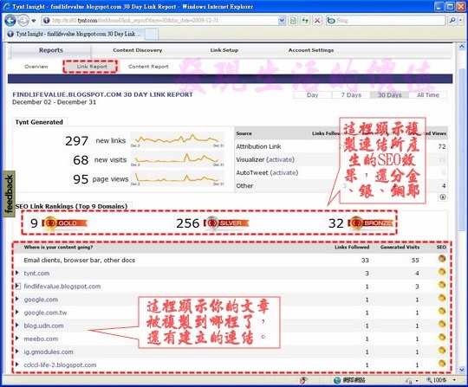Go back with the browser Back arrow
468x387 pixels.
pos(10,20)
